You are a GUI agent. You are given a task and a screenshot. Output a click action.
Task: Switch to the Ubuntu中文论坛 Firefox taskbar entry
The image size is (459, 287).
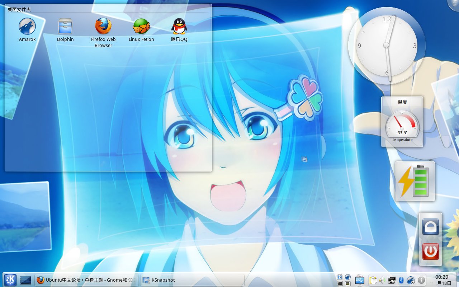coord(86,280)
